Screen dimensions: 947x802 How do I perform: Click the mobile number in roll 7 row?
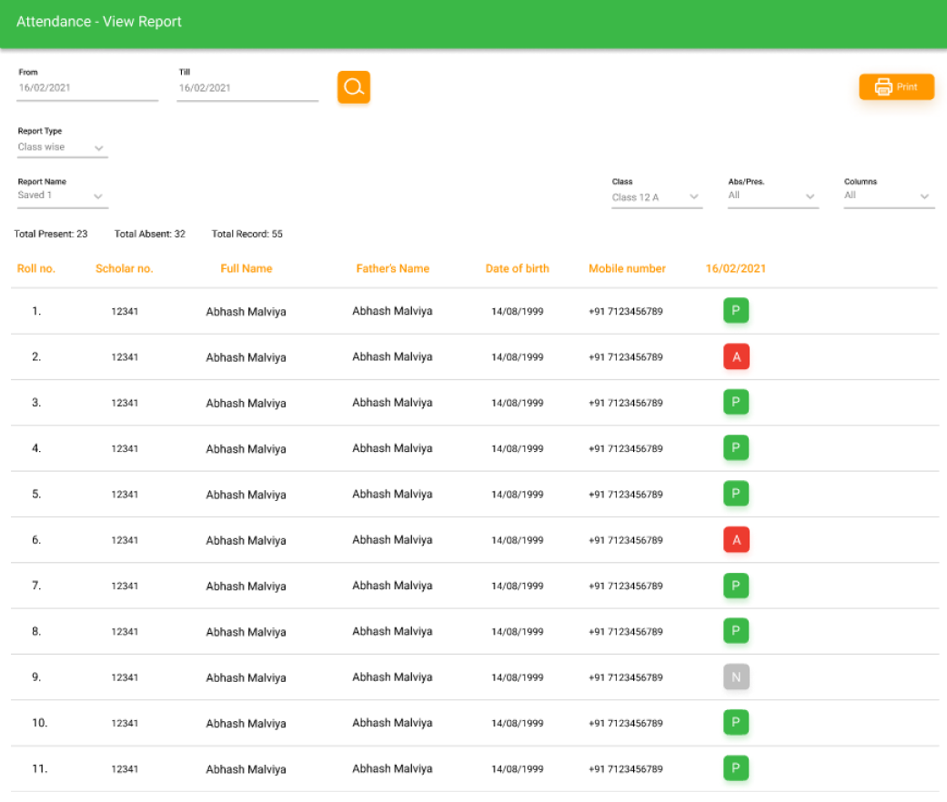point(626,586)
